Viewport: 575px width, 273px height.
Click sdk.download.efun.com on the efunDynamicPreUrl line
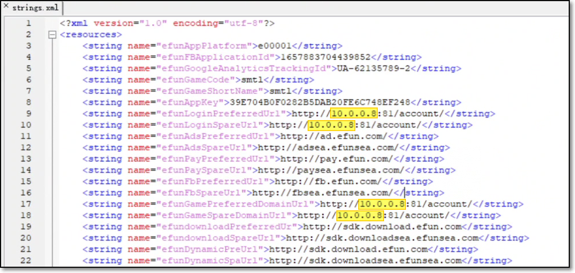coord(368,249)
